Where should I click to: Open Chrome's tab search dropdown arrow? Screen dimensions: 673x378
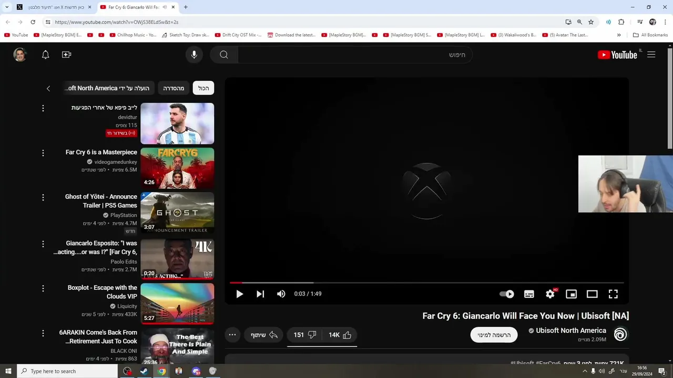[7, 7]
